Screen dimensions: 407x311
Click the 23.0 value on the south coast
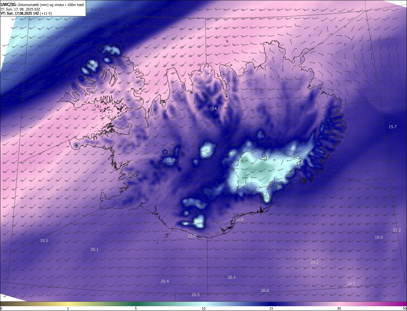pos(192,236)
